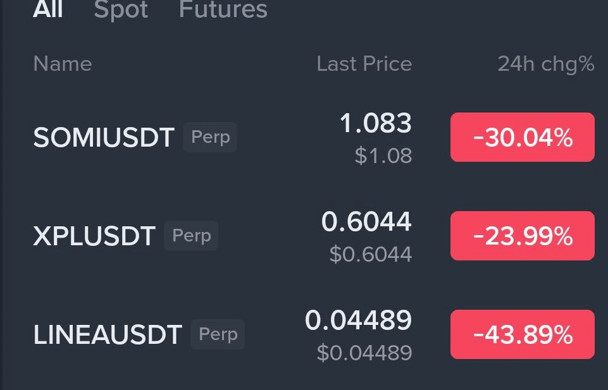Select the Perp badge next to XPLUSDT
608x390 pixels.
pos(191,236)
